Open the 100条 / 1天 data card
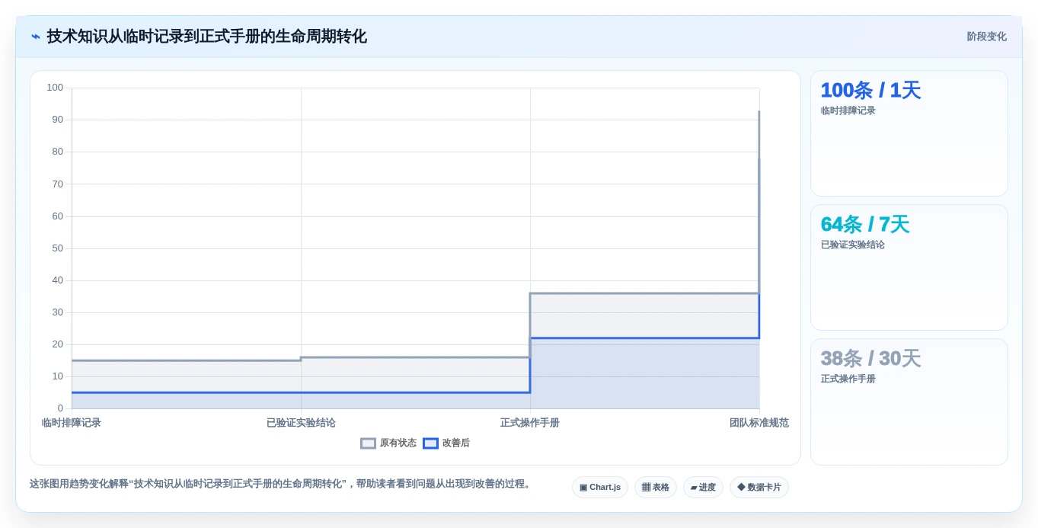Viewport: 1038px width, 528px height. point(909,133)
